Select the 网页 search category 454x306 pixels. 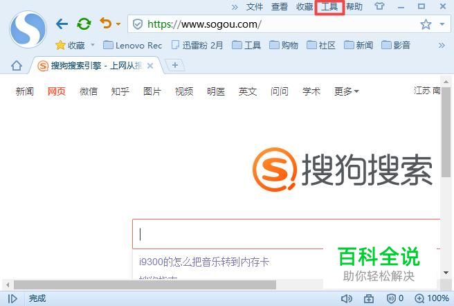point(57,91)
